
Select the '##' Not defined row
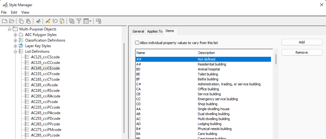203,59
